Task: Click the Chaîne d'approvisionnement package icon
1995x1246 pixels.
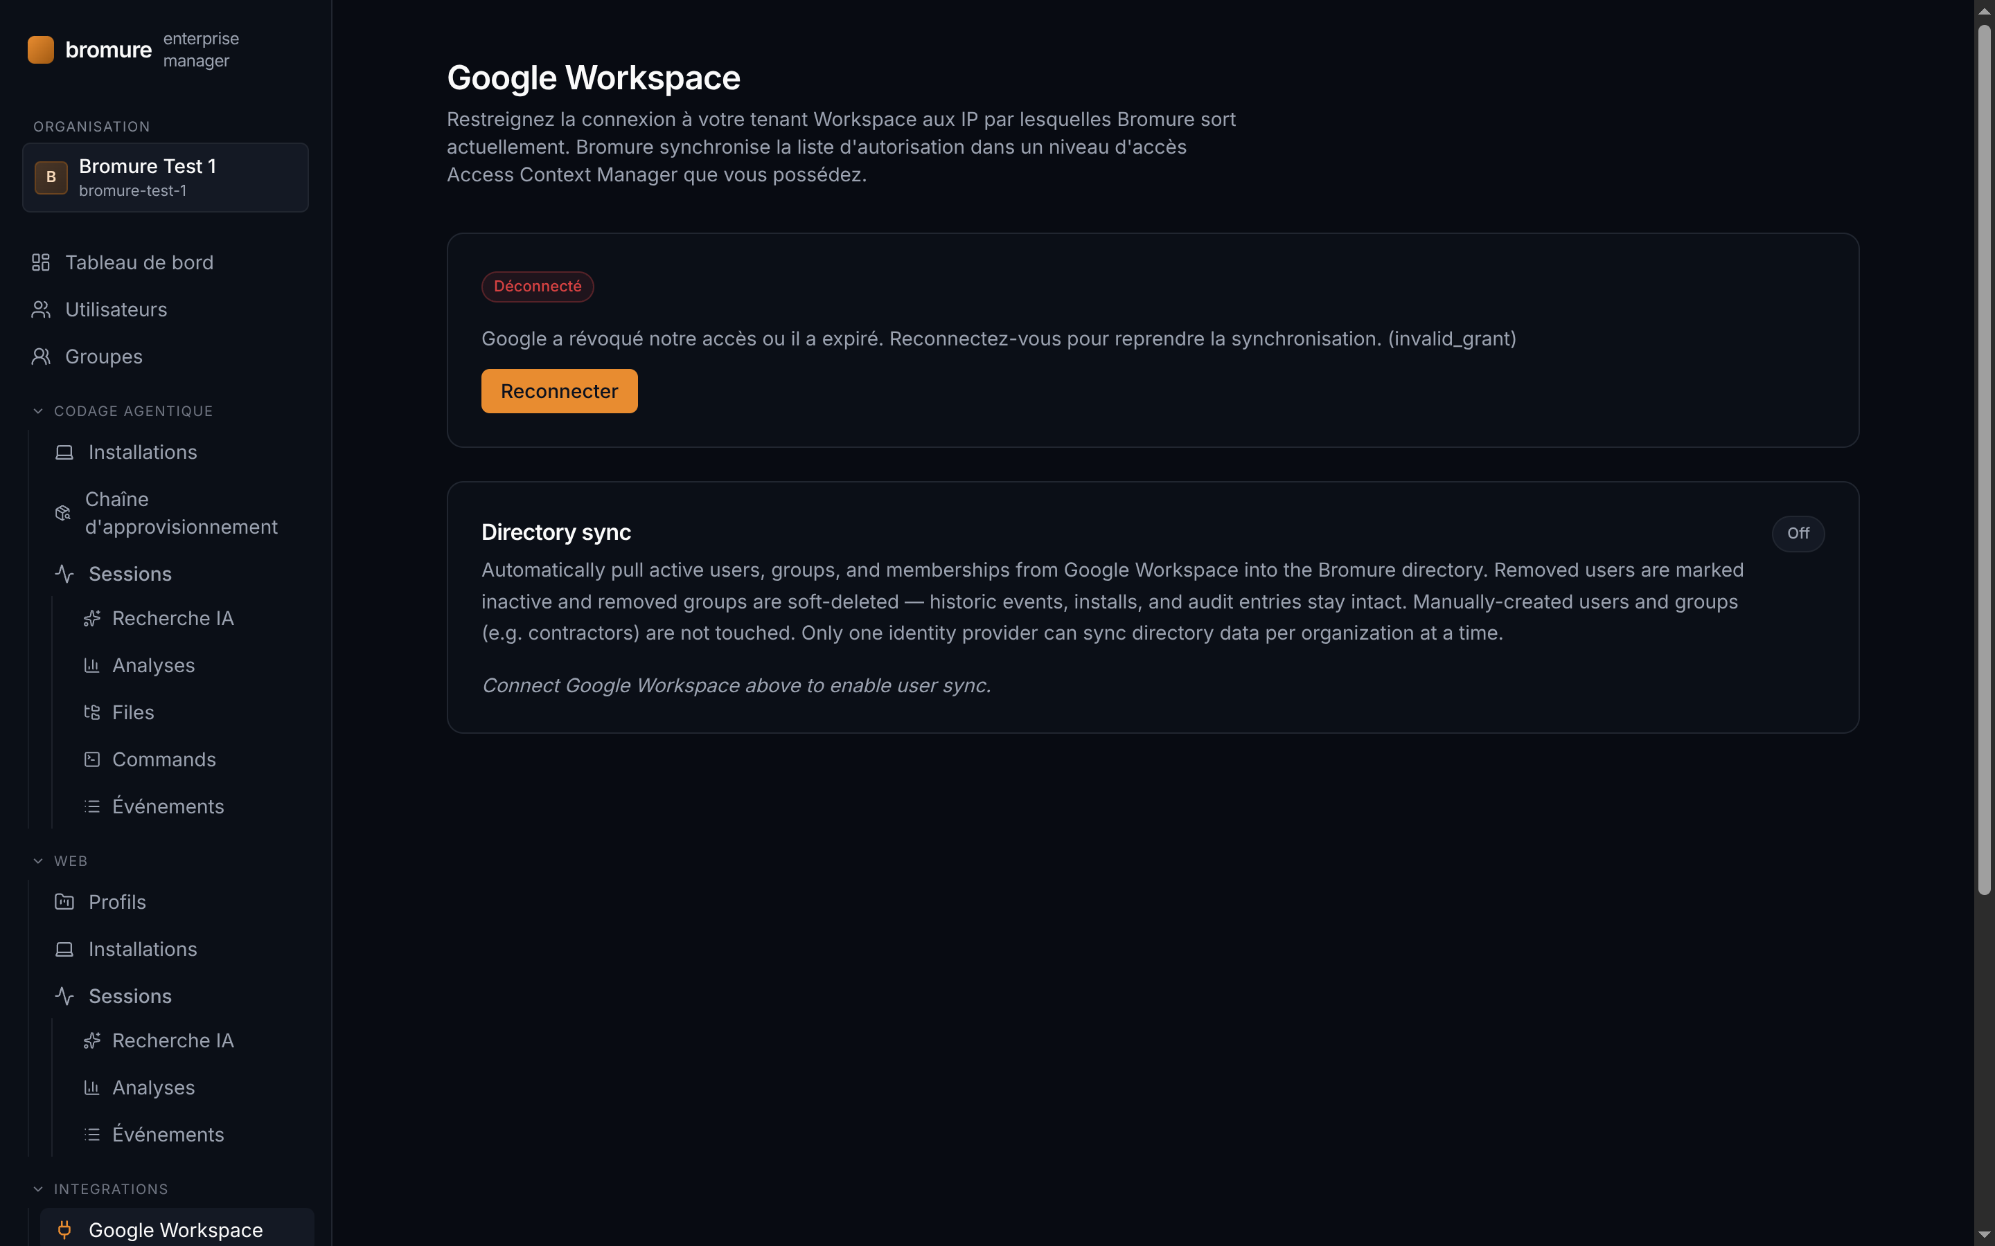Action: (62, 512)
